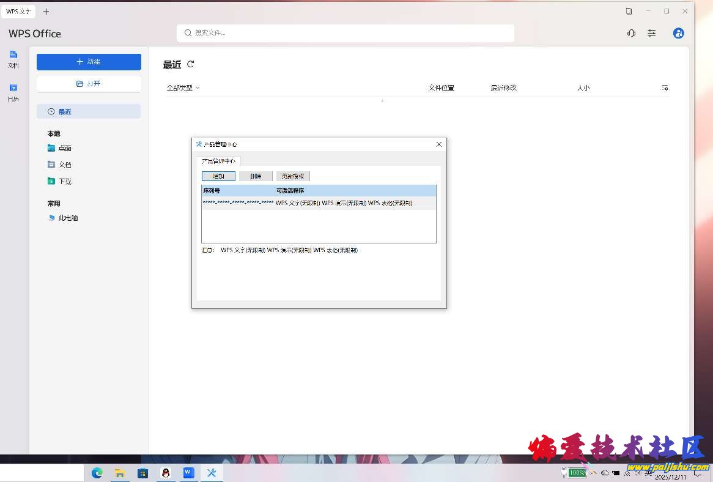Viewport: 713px width, 482px height.
Task: Expand the 全部类型 filter dropdown
Action: point(183,88)
